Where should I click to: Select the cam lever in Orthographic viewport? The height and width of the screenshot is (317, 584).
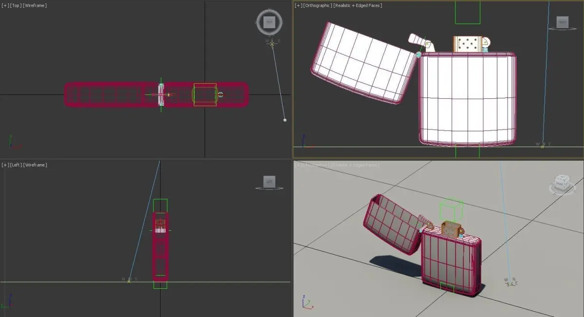click(x=420, y=41)
